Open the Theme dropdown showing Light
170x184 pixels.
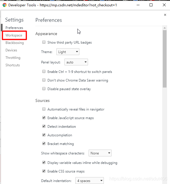pyautogui.click(x=68, y=52)
